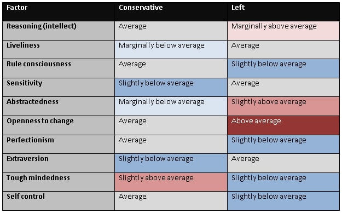Click Marginally above average pink cell
Viewport: 342px width, 213px height.
283,31
